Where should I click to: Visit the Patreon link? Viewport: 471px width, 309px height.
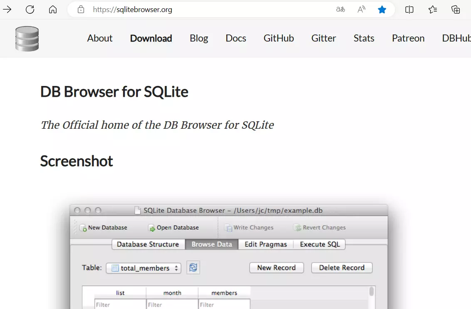coord(408,38)
